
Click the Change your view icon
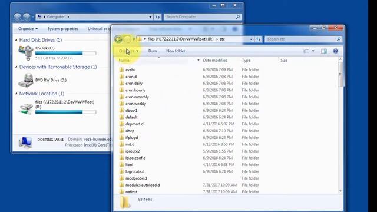tap(306, 51)
